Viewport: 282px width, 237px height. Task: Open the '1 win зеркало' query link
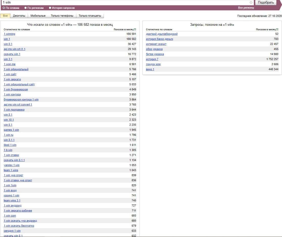(x=12, y=80)
